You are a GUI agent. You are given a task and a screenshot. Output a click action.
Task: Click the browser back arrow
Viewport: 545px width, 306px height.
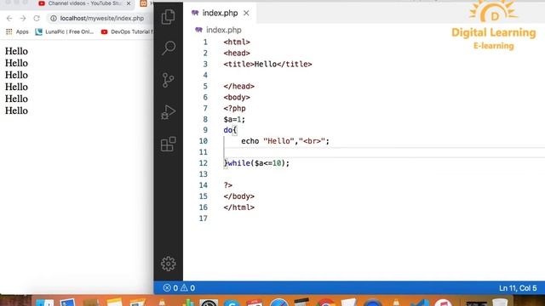click(x=9, y=19)
